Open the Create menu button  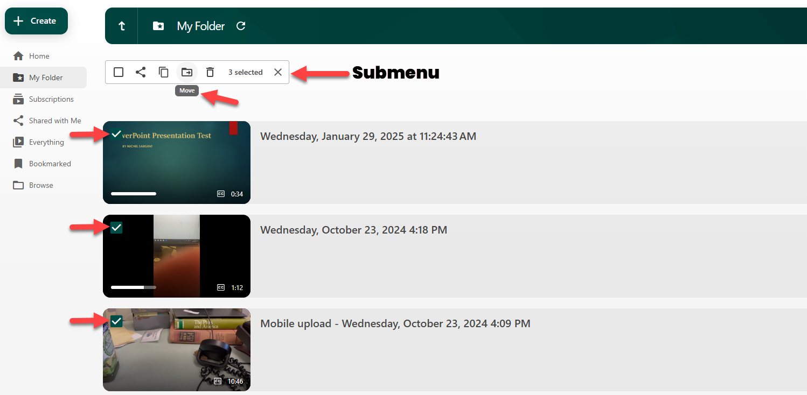point(37,21)
